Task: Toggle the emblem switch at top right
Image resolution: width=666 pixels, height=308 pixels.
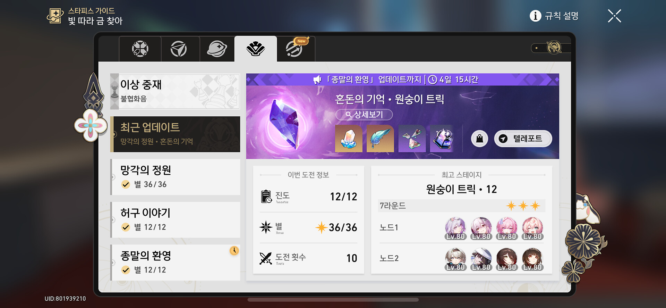Action: tap(551, 48)
